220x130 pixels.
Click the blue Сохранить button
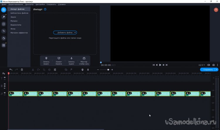207,70
